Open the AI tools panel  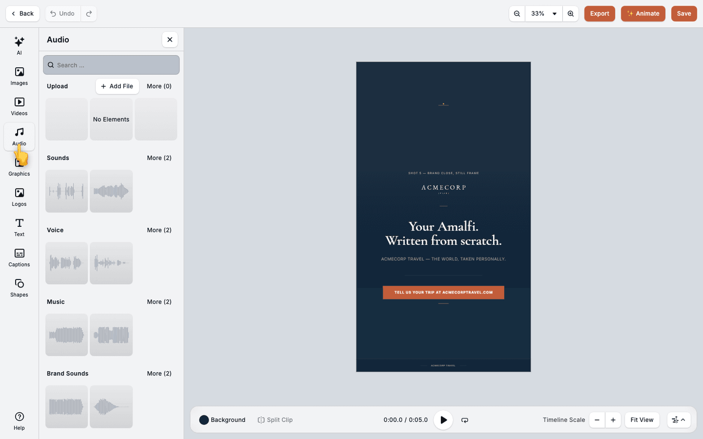click(x=19, y=45)
